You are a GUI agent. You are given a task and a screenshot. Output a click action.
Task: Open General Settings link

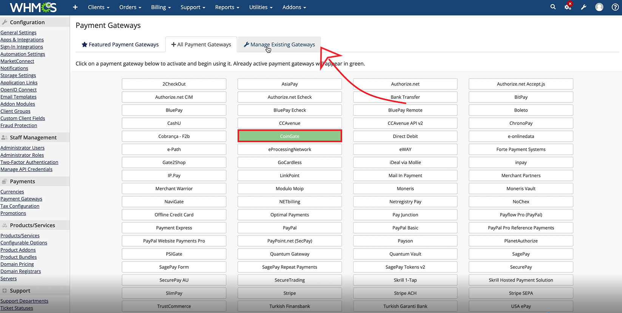[19, 32]
